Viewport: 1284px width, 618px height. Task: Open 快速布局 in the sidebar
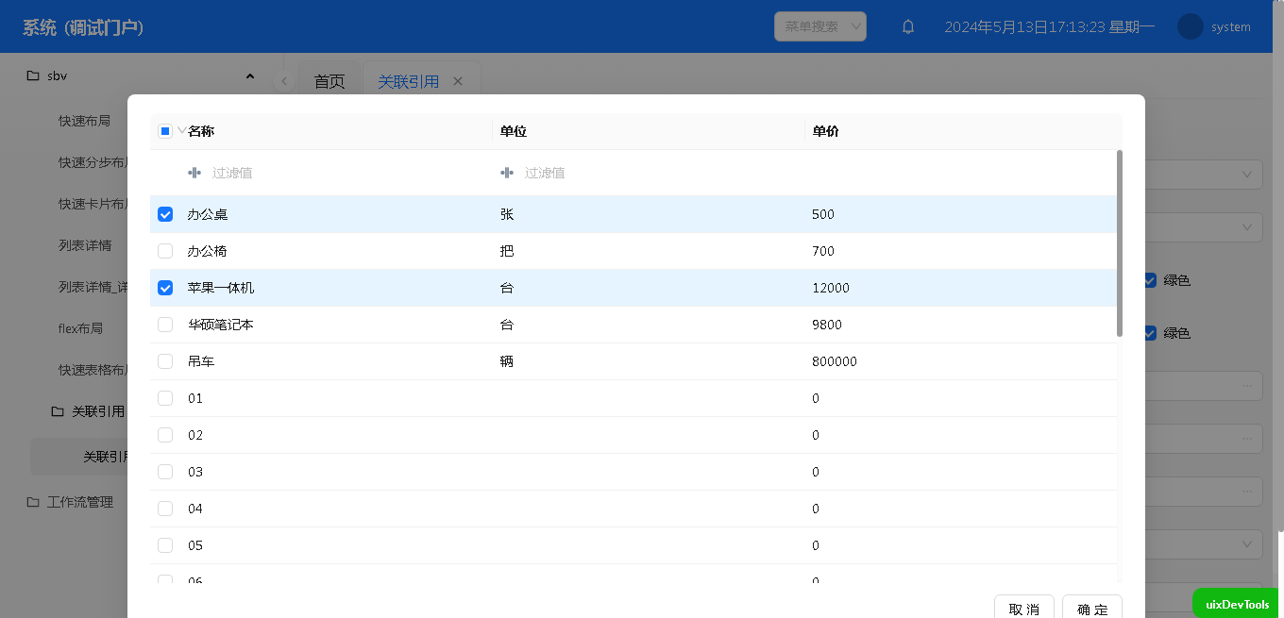tap(85, 121)
